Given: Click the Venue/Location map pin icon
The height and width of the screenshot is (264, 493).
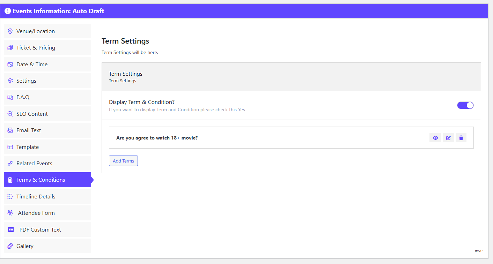Looking at the screenshot, I should 10,31.
